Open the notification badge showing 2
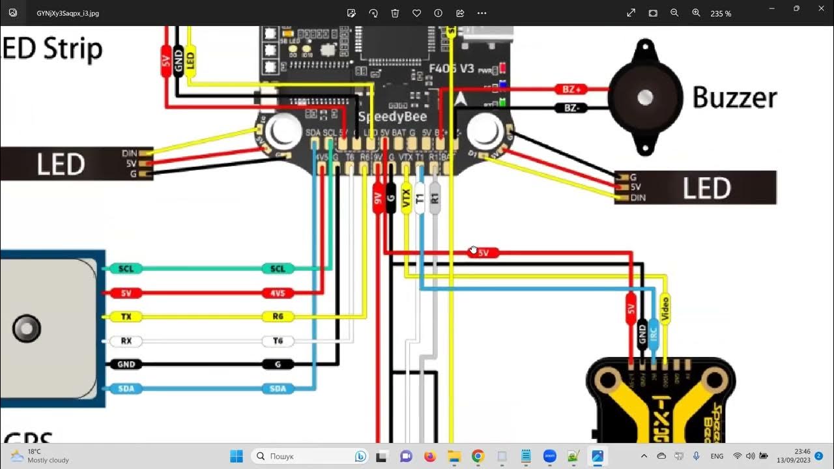 coord(819,456)
